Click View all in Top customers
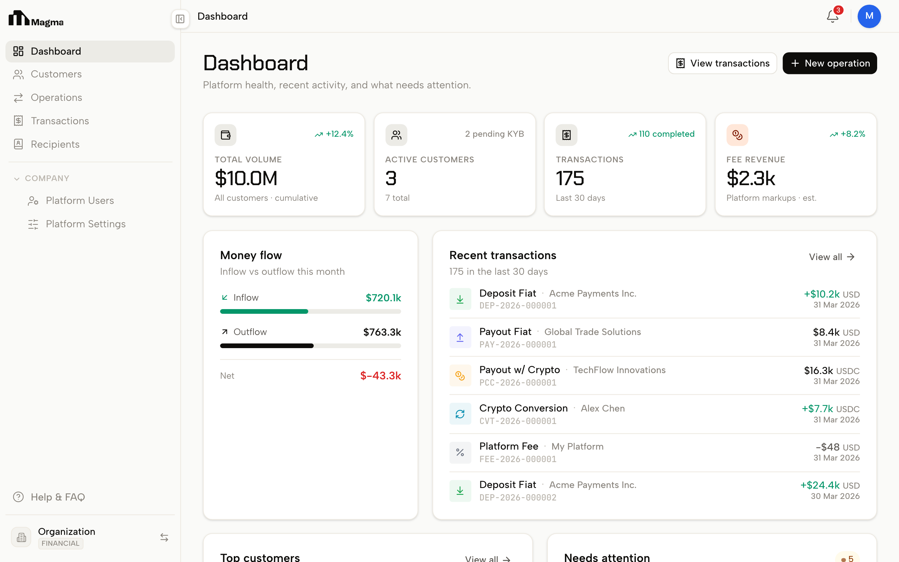This screenshot has width=899, height=562. click(x=488, y=559)
